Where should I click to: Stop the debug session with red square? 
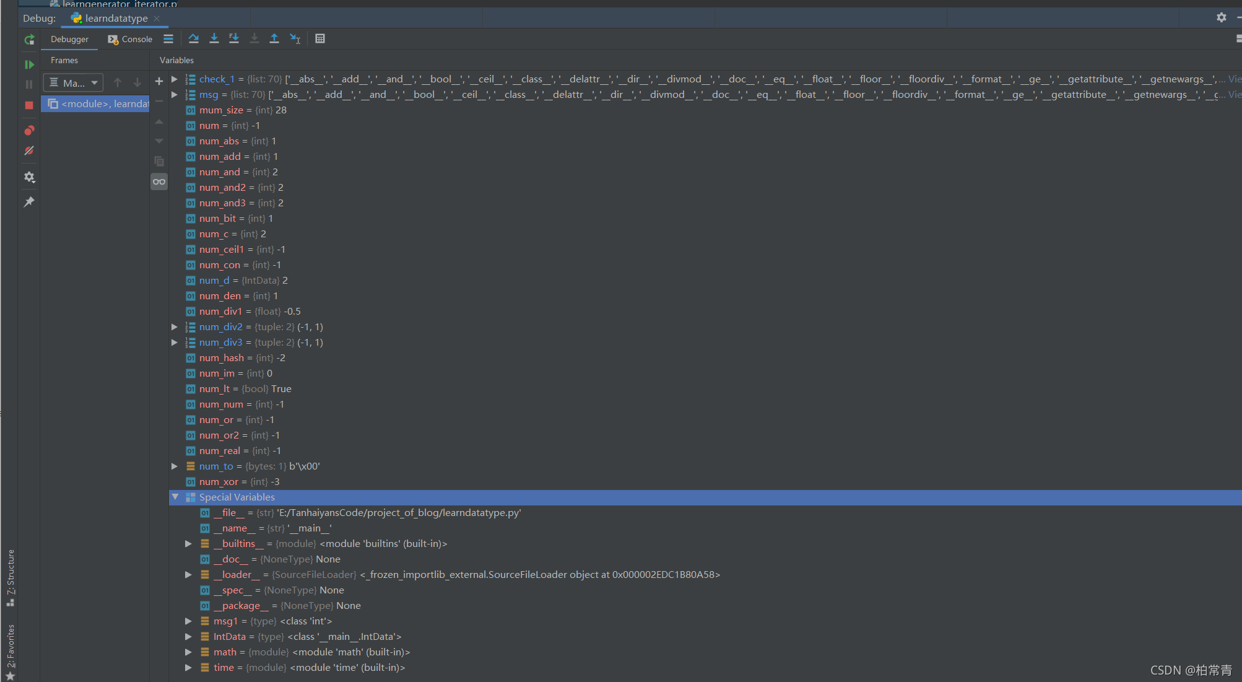coord(29,105)
